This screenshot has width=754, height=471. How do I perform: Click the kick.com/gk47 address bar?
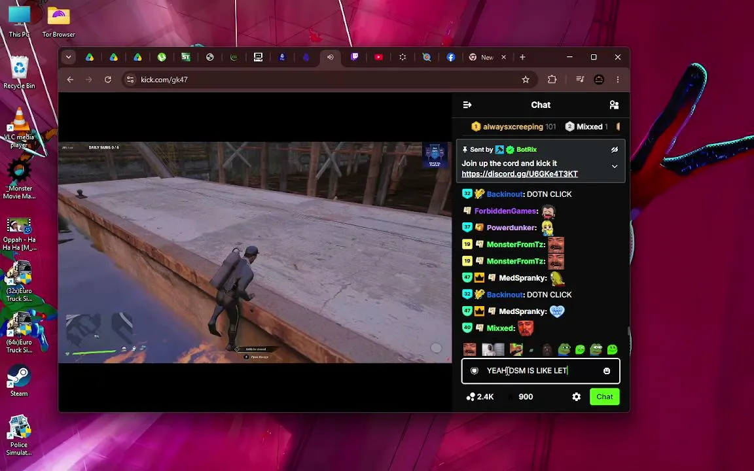[328, 80]
